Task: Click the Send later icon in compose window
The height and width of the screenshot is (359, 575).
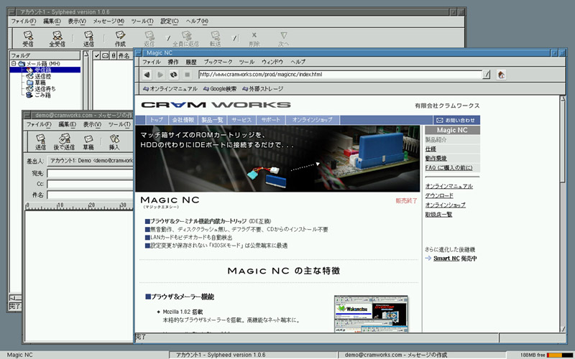Action: (64, 141)
